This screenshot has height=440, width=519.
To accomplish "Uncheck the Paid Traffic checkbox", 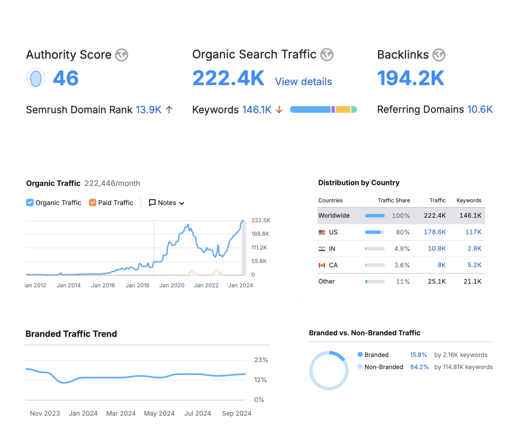I will [92, 203].
